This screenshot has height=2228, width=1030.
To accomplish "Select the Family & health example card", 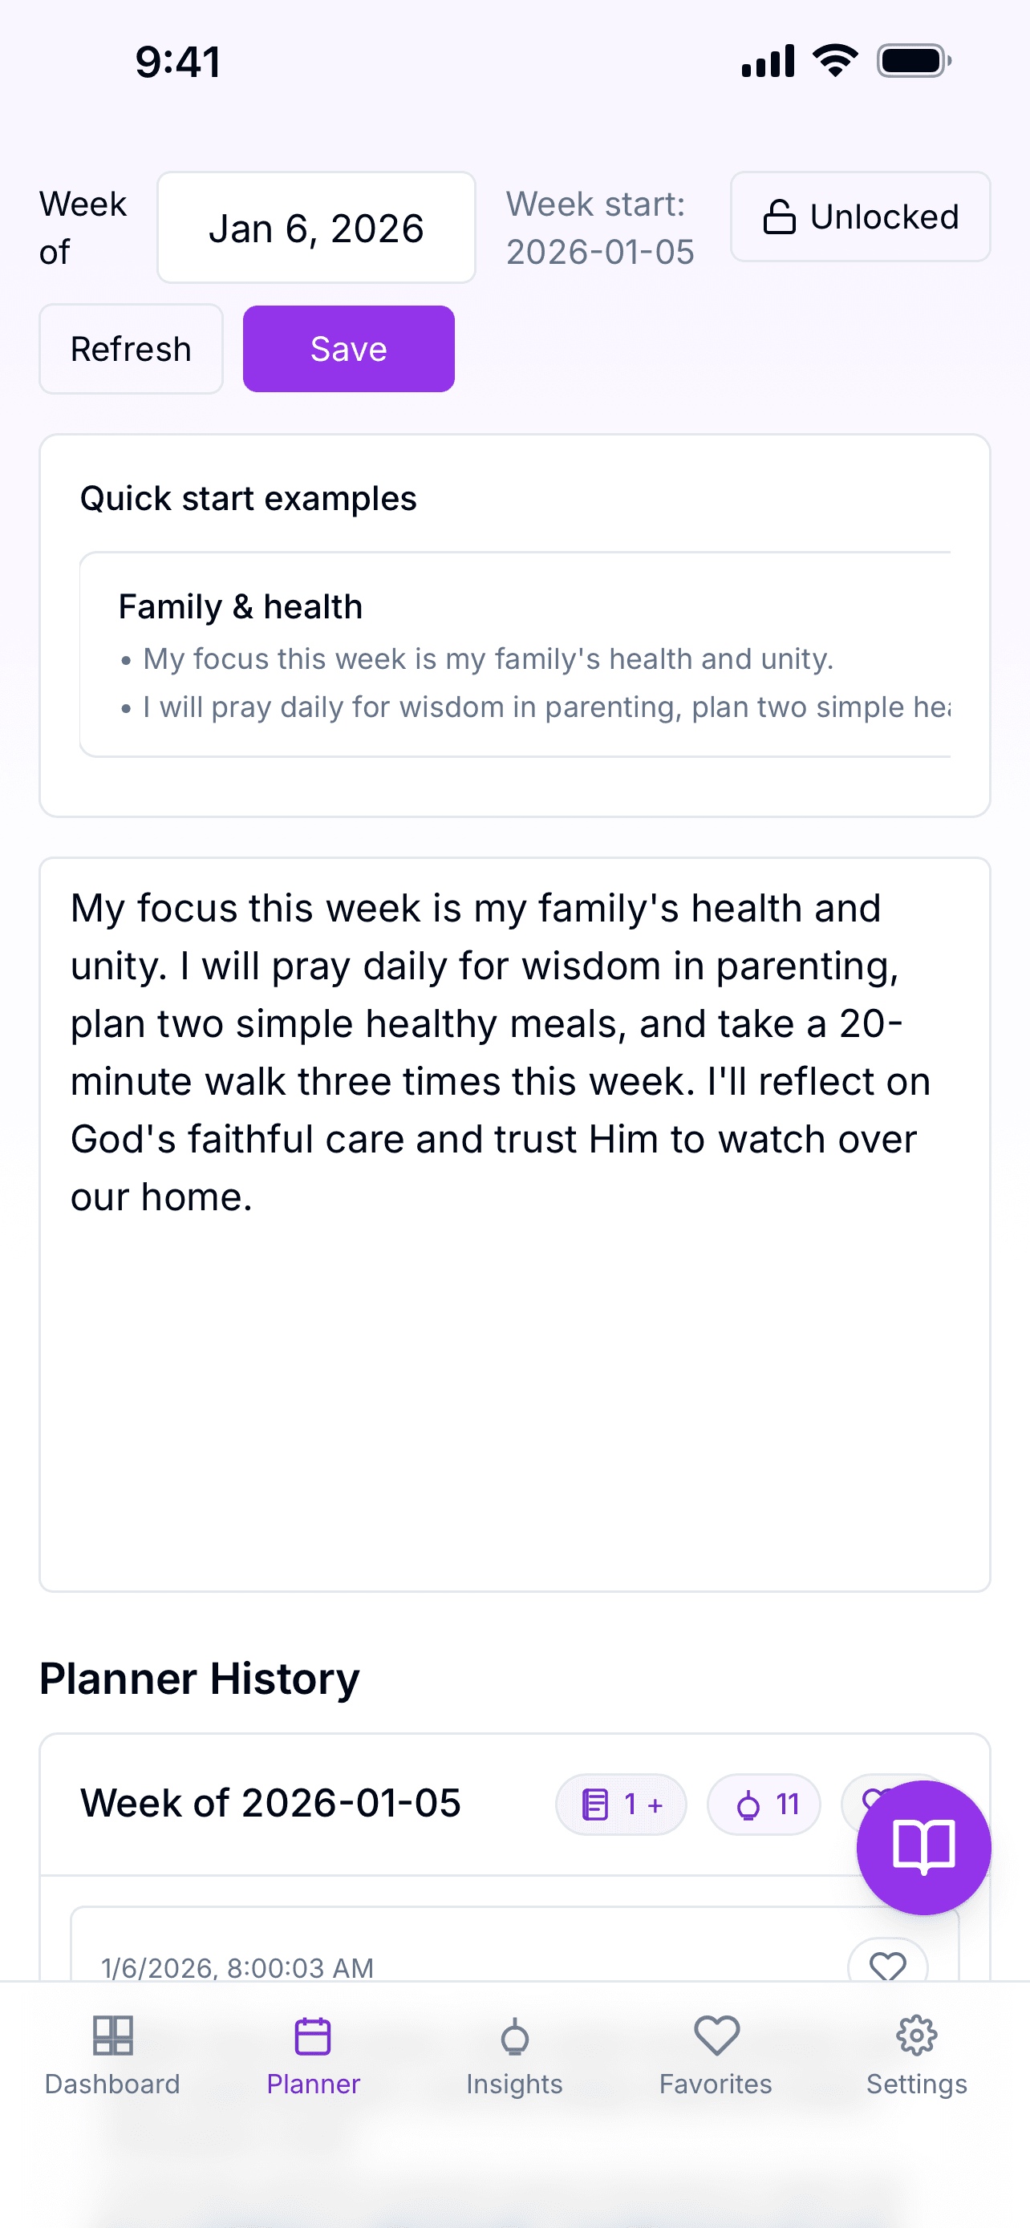I will (x=516, y=654).
